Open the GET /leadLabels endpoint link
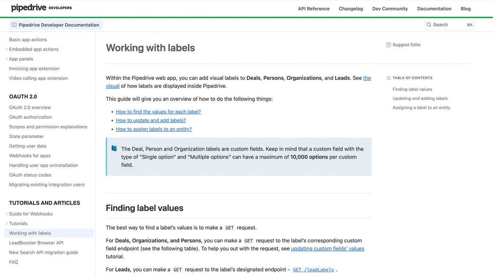This screenshot has height=277, width=493. (x=313, y=269)
